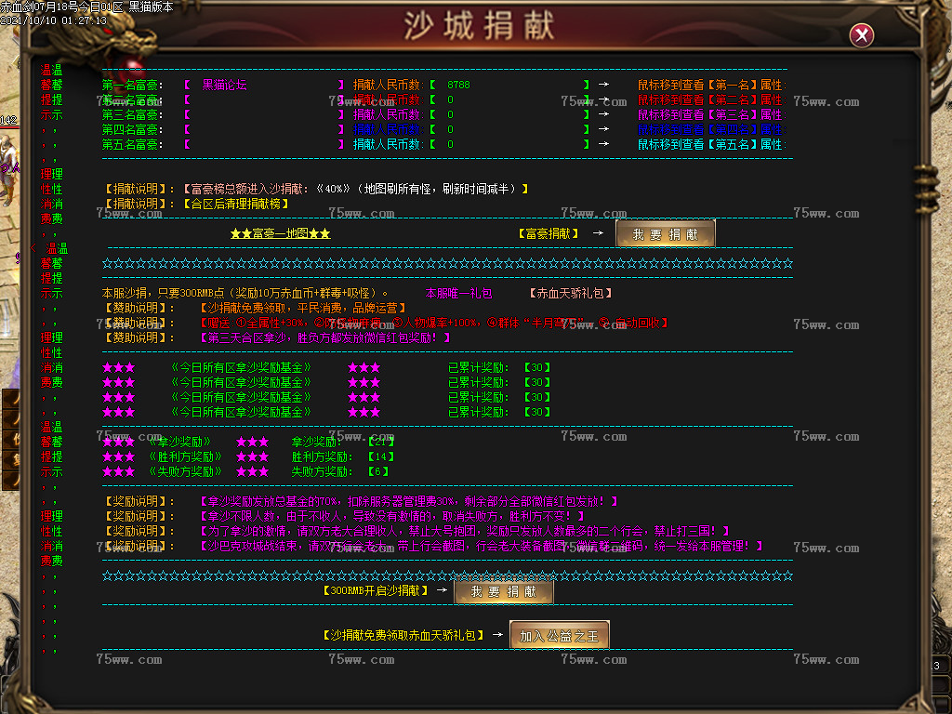This screenshot has width=952, height=714.
Task: Click first-place donor name 黑猫论坛
Action: pyautogui.click(x=224, y=85)
